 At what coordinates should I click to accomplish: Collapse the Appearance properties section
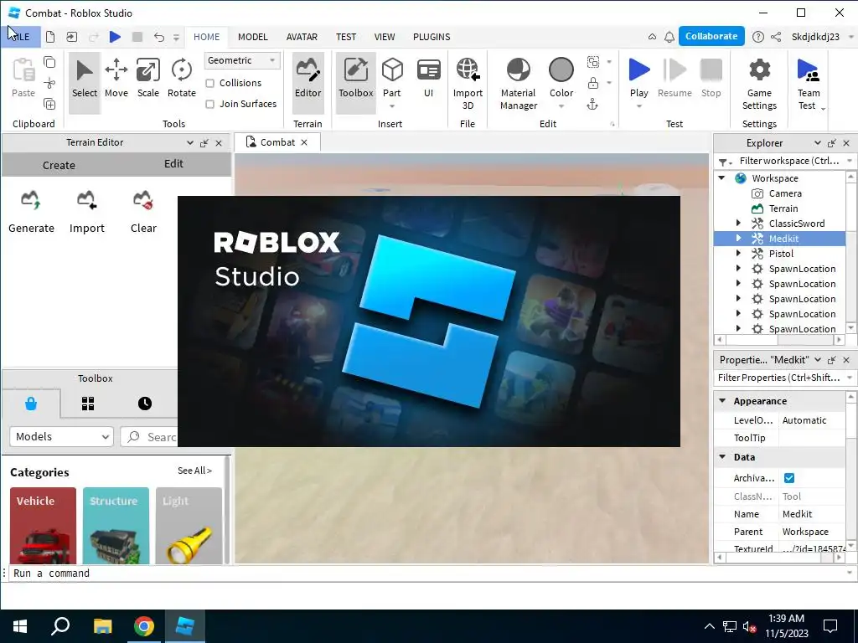pos(722,401)
